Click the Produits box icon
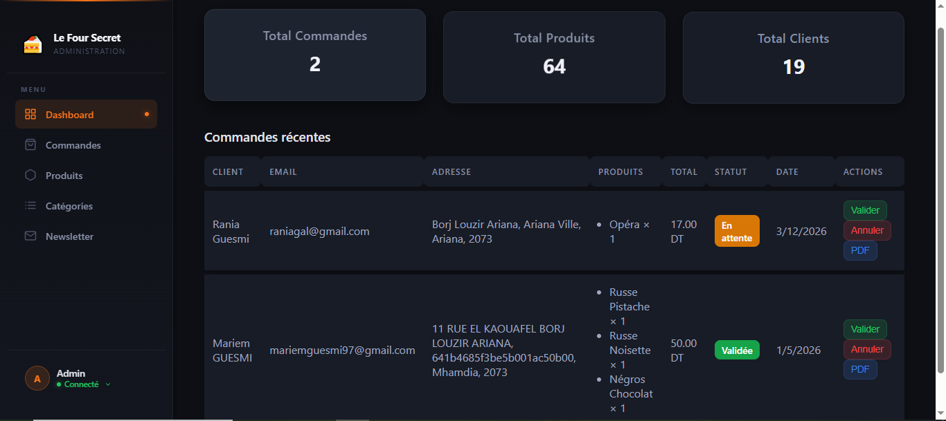946x421 pixels. [x=30, y=176]
